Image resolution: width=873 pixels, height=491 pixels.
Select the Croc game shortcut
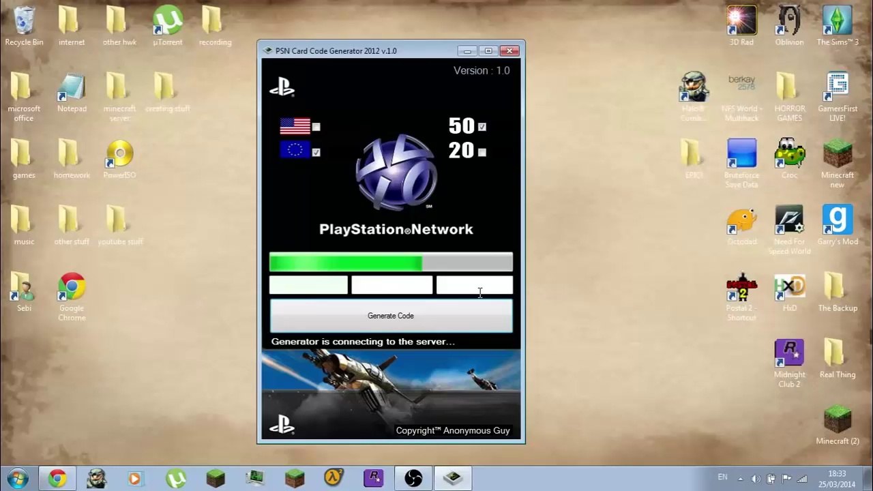click(789, 159)
